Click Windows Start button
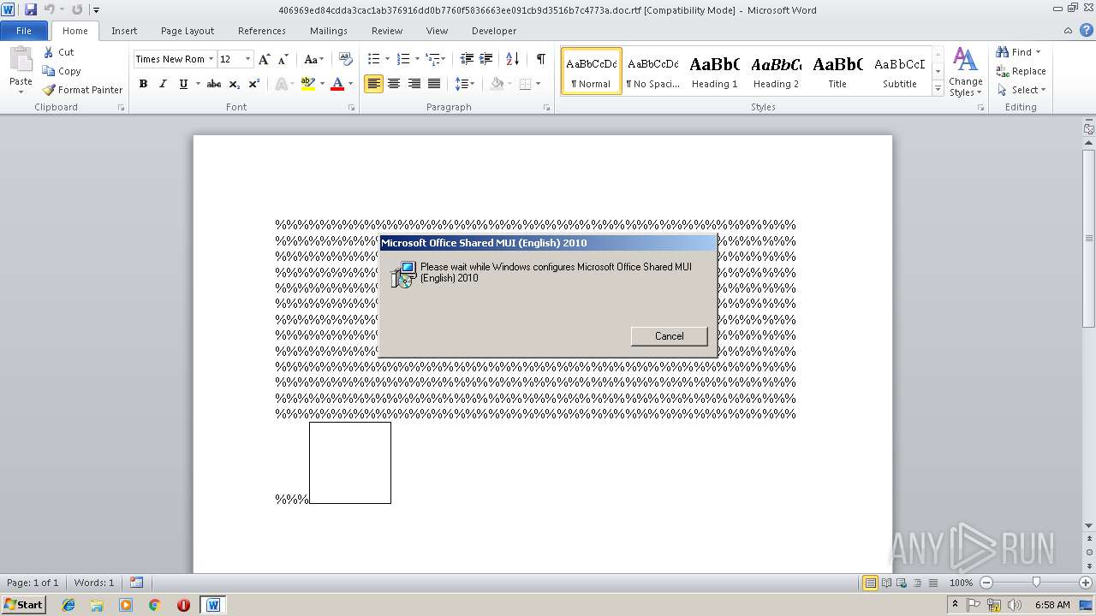This screenshot has width=1096, height=616. (24, 605)
